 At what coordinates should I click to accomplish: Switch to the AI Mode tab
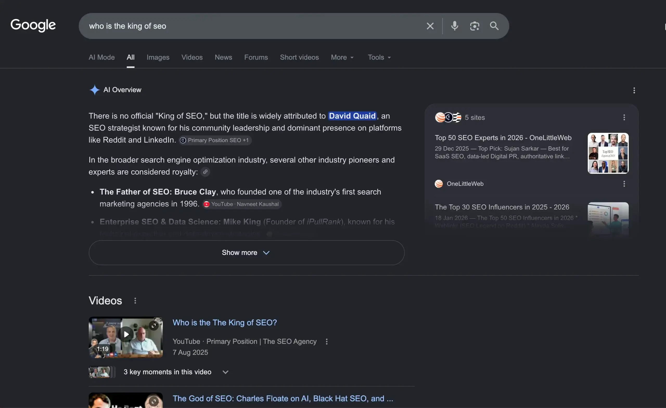tap(102, 57)
